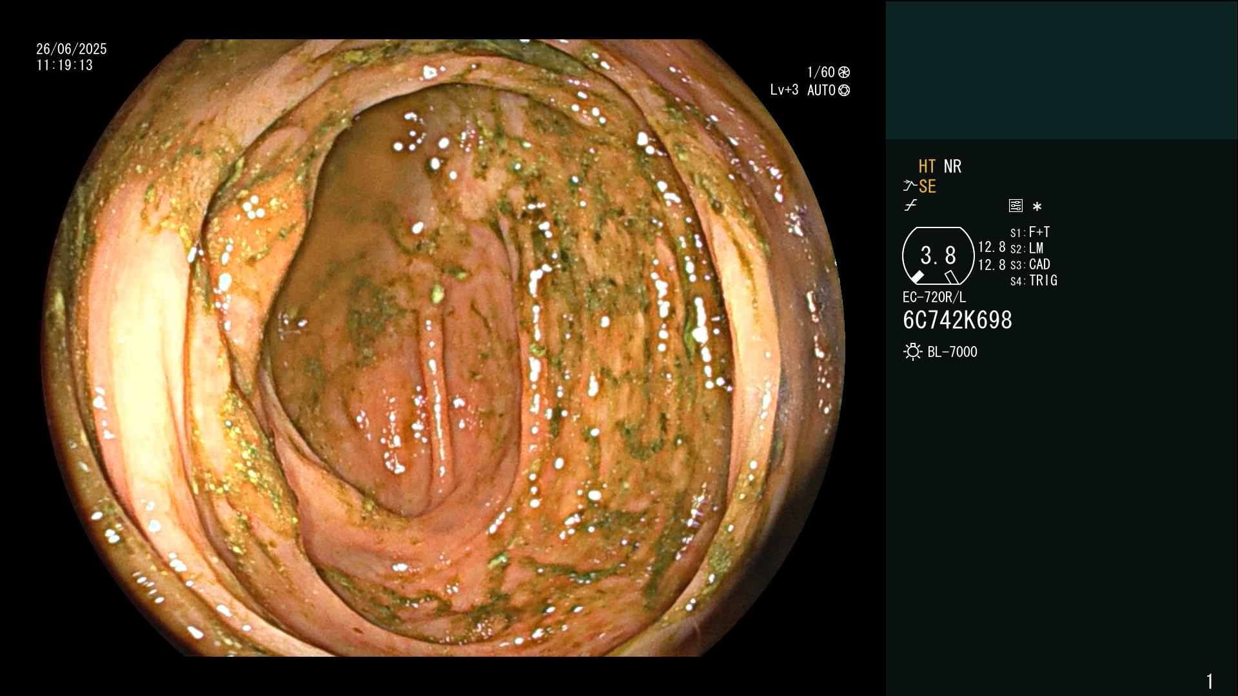Click the curve arrow icon beside SE

click(x=910, y=186)
